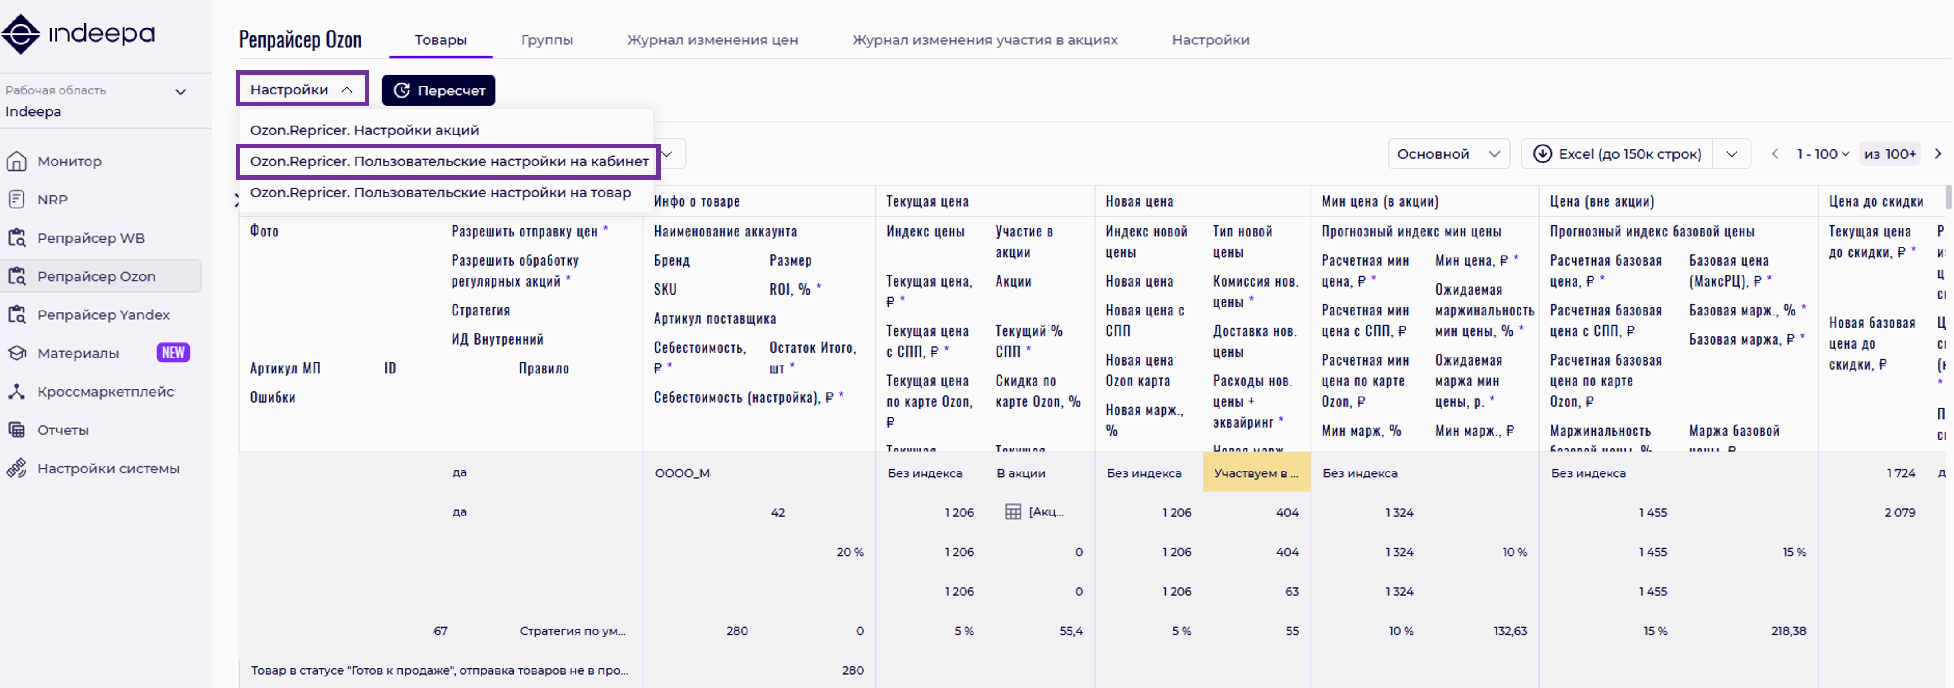
Task: Expand Excel export options arrow
Action: pyautogui.click(x=1732, y=154)
